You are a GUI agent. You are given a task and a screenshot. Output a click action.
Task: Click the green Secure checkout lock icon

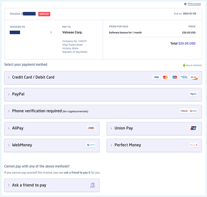point(184,65)
